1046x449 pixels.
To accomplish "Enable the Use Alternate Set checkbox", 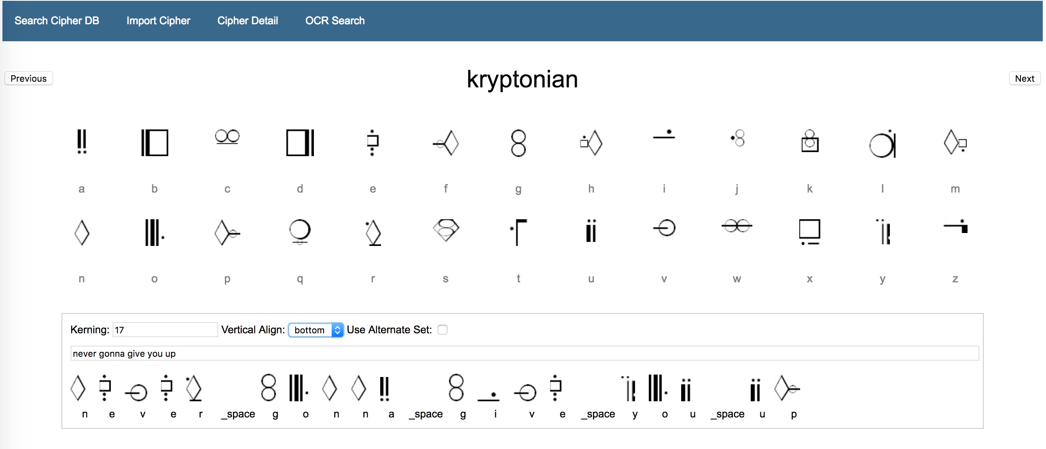I will pos(442,330).
